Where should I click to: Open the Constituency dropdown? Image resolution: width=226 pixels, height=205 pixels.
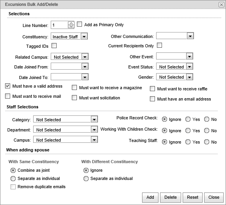84,36
